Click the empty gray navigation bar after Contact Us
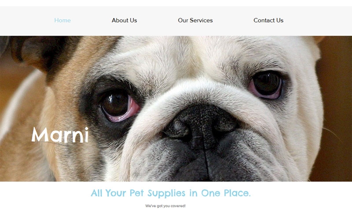This screenshot has height=209, width=352. (x=318, y=21)
